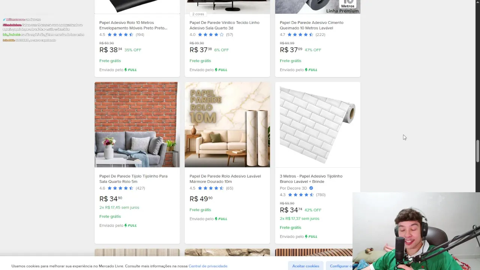Screen dimensions: 480x270
Task: Open the white tile adhesive roll image
Action: pos(318,124)
